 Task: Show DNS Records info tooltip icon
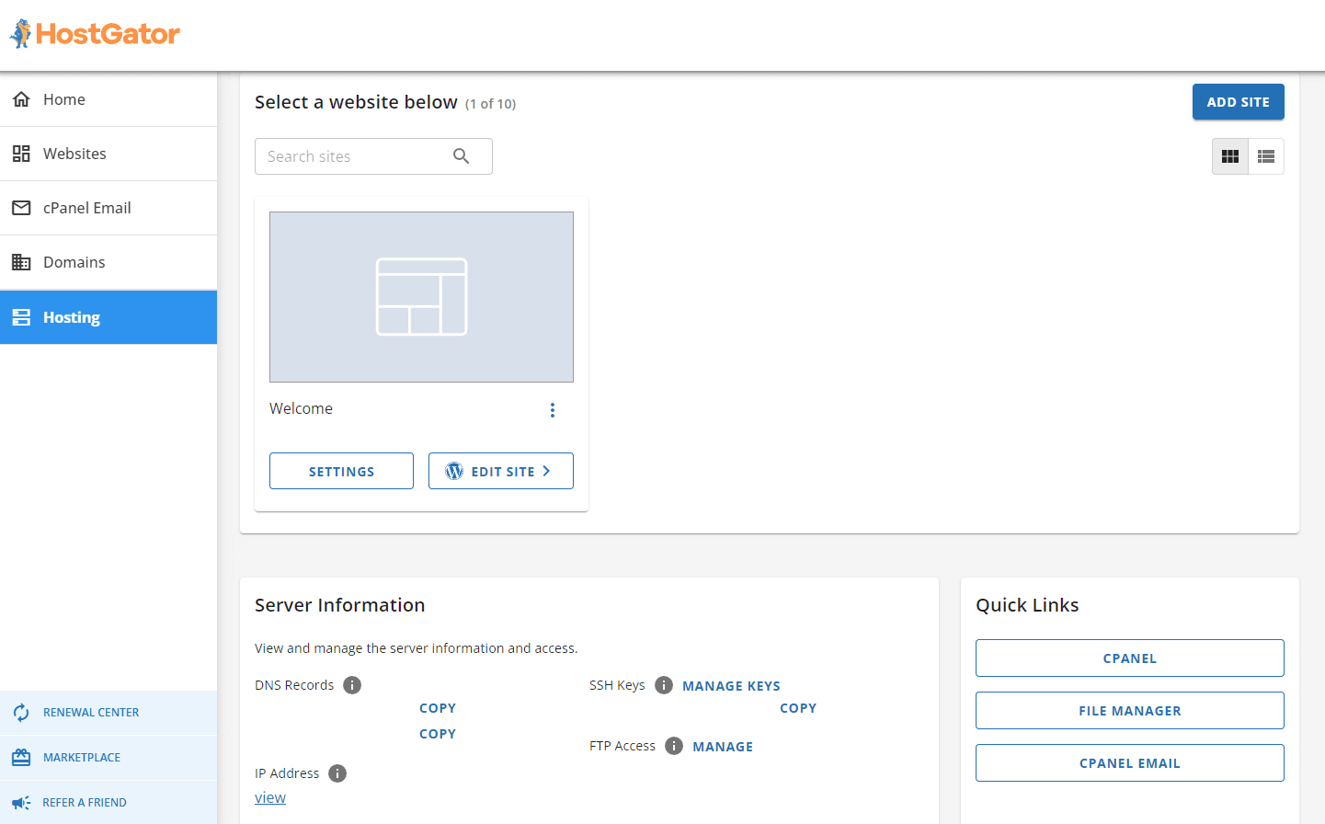(352, 685)
